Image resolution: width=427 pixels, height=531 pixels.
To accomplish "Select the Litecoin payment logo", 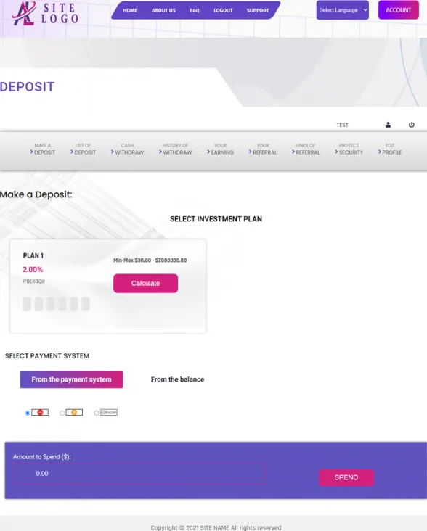I will pyautogui.click(x=109, y=413).
